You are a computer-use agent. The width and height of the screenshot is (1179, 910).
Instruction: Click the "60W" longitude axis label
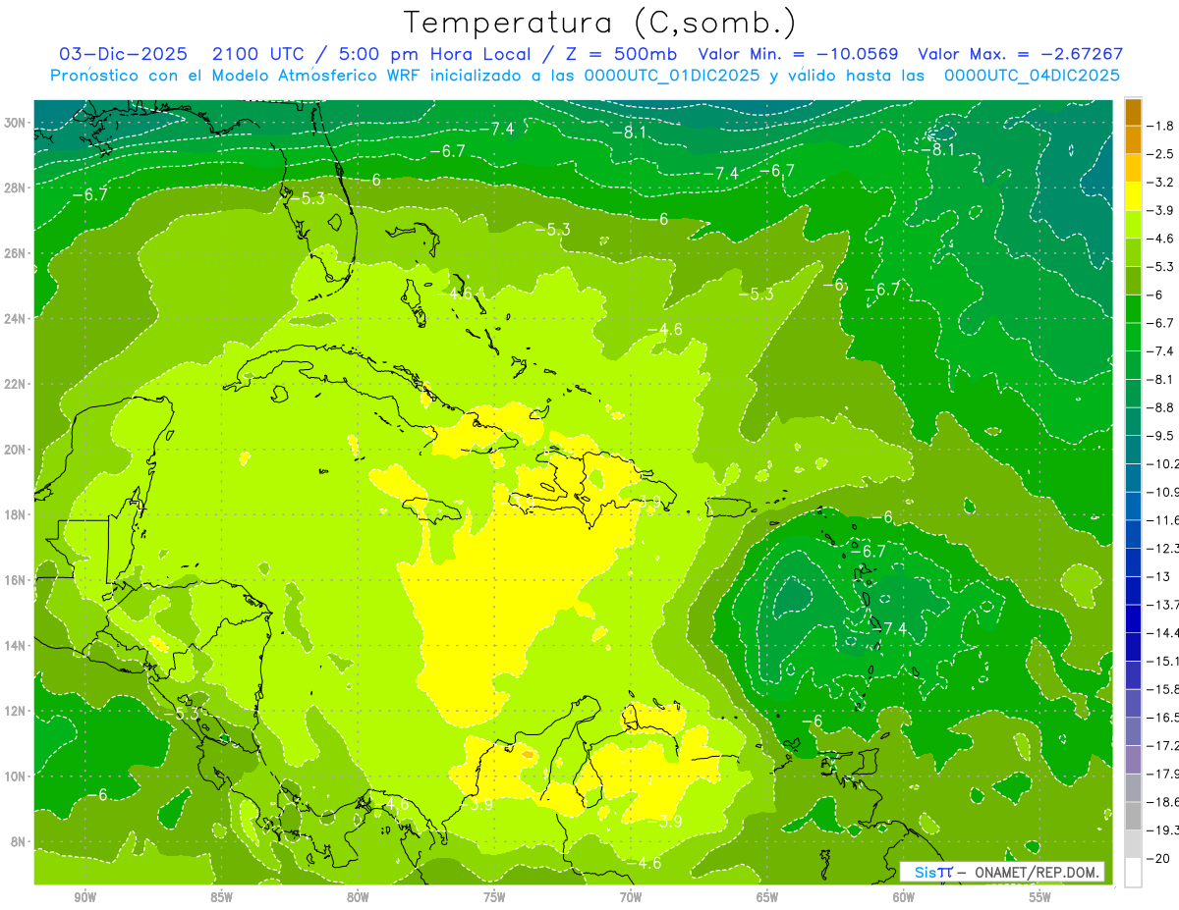904,897
